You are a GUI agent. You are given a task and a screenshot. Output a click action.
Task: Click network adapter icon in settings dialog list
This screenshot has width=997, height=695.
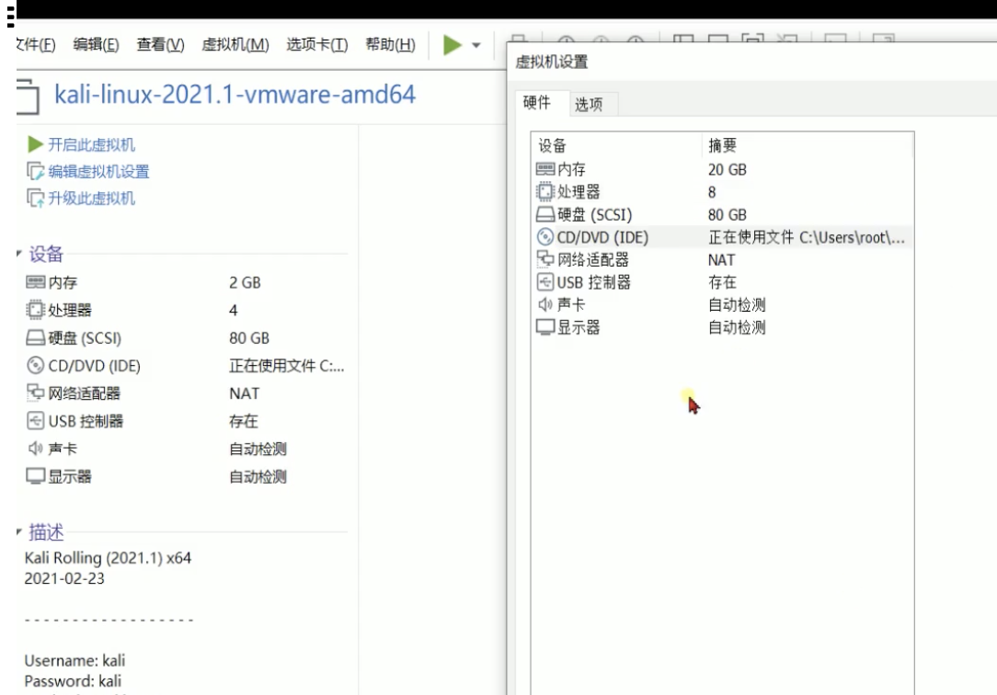coord(544,259)
